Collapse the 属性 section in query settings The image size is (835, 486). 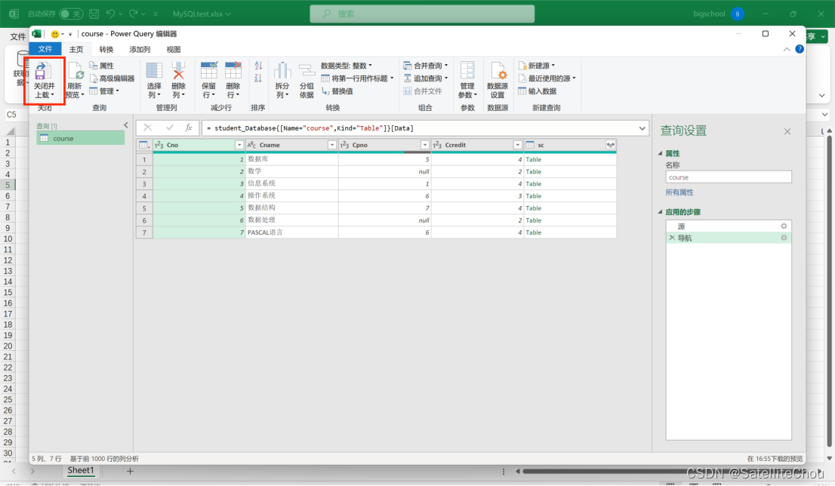pos(661,153)
